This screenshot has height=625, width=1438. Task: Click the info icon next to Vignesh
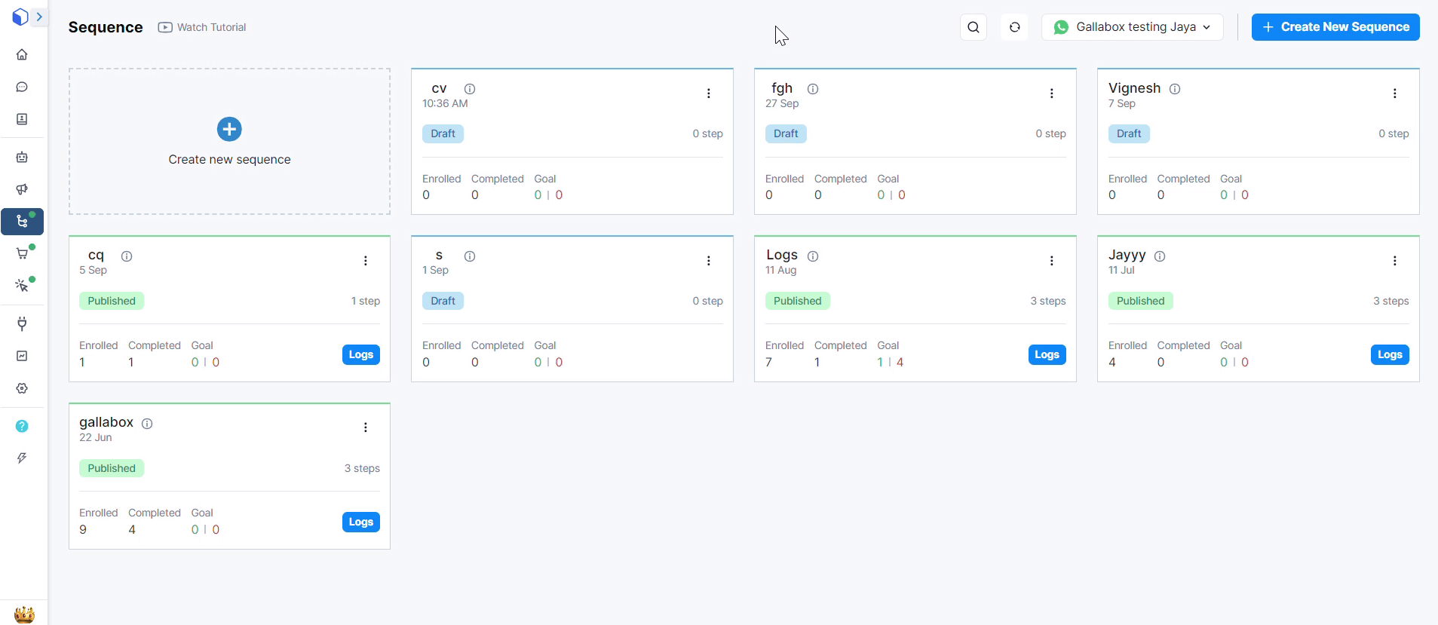(x=1175, y=89)
